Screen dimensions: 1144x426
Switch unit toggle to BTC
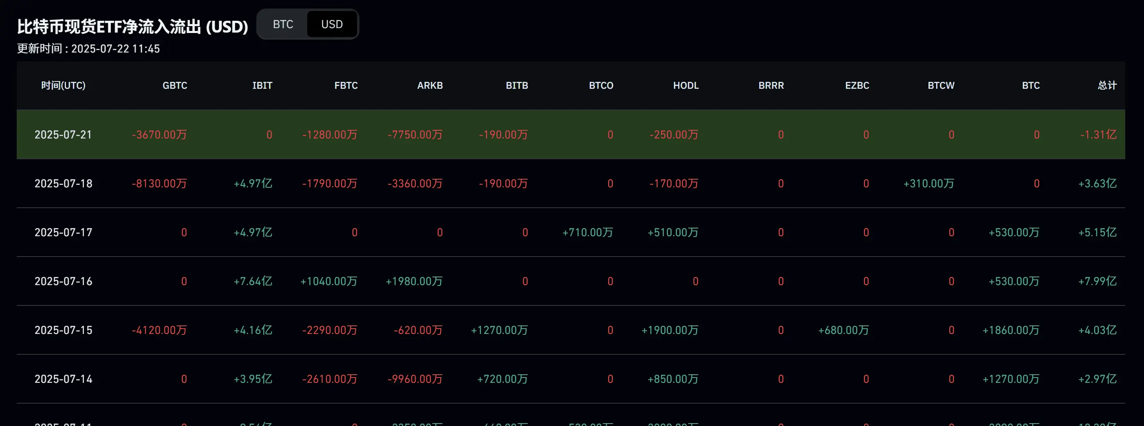(283, 24)
